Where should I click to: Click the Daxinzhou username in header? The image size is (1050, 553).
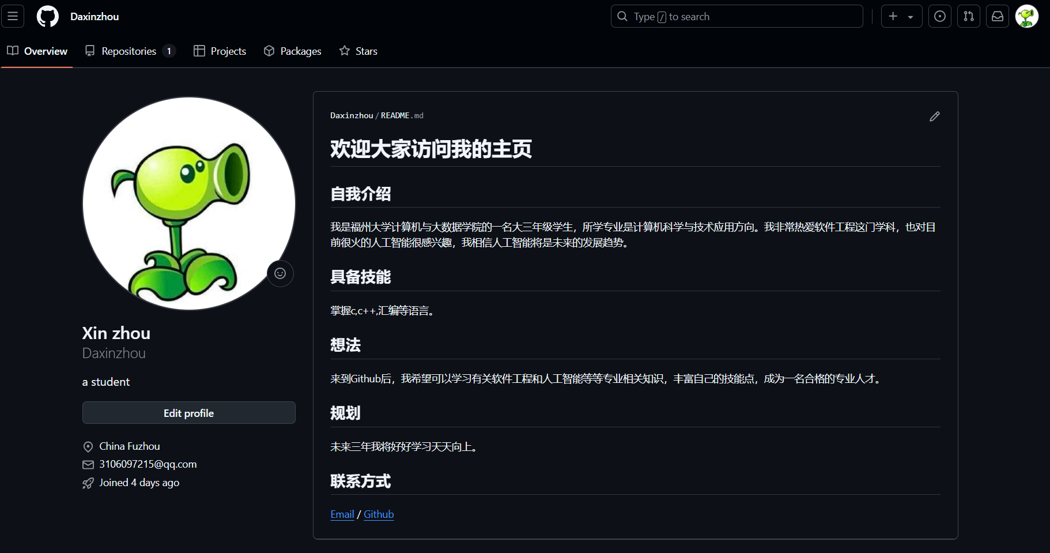click(95, 17)
